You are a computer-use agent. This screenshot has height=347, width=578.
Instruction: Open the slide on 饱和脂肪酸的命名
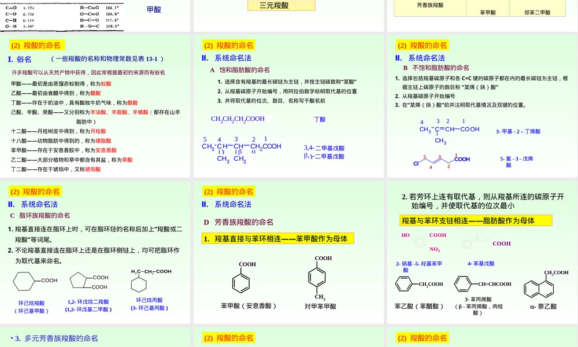pos(288,106)
